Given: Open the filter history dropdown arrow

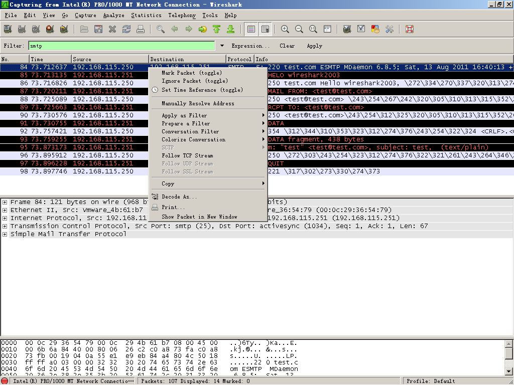Looking at the screenshot, I should [222, 46].
